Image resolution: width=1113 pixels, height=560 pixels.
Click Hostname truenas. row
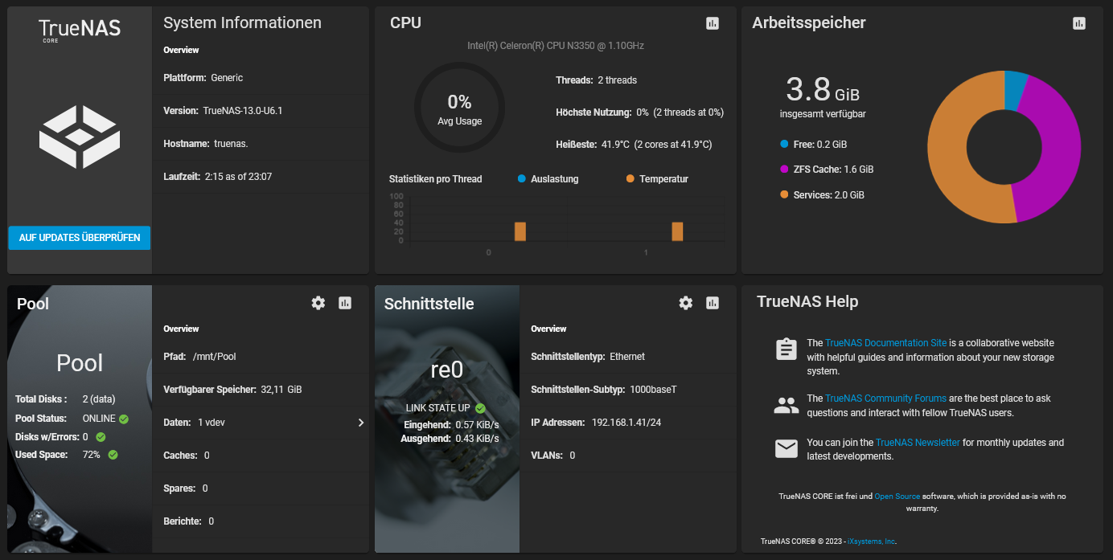pos(260,144)
